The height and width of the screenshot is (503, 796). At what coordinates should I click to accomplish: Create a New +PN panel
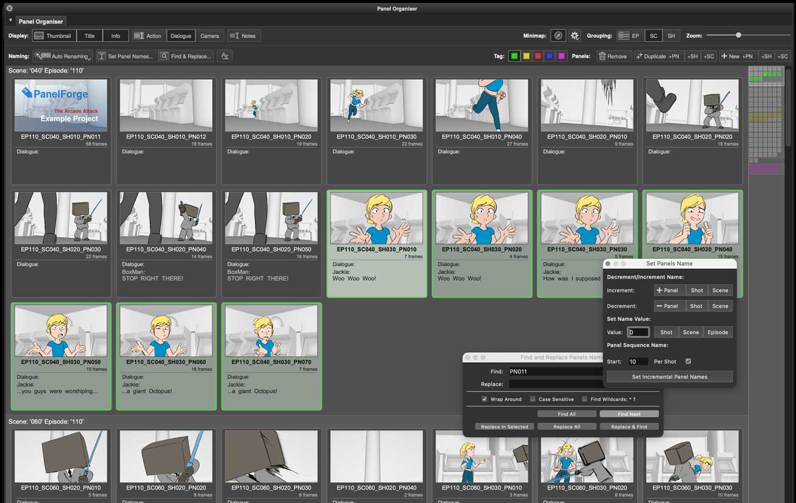click(x=737, y=56)
